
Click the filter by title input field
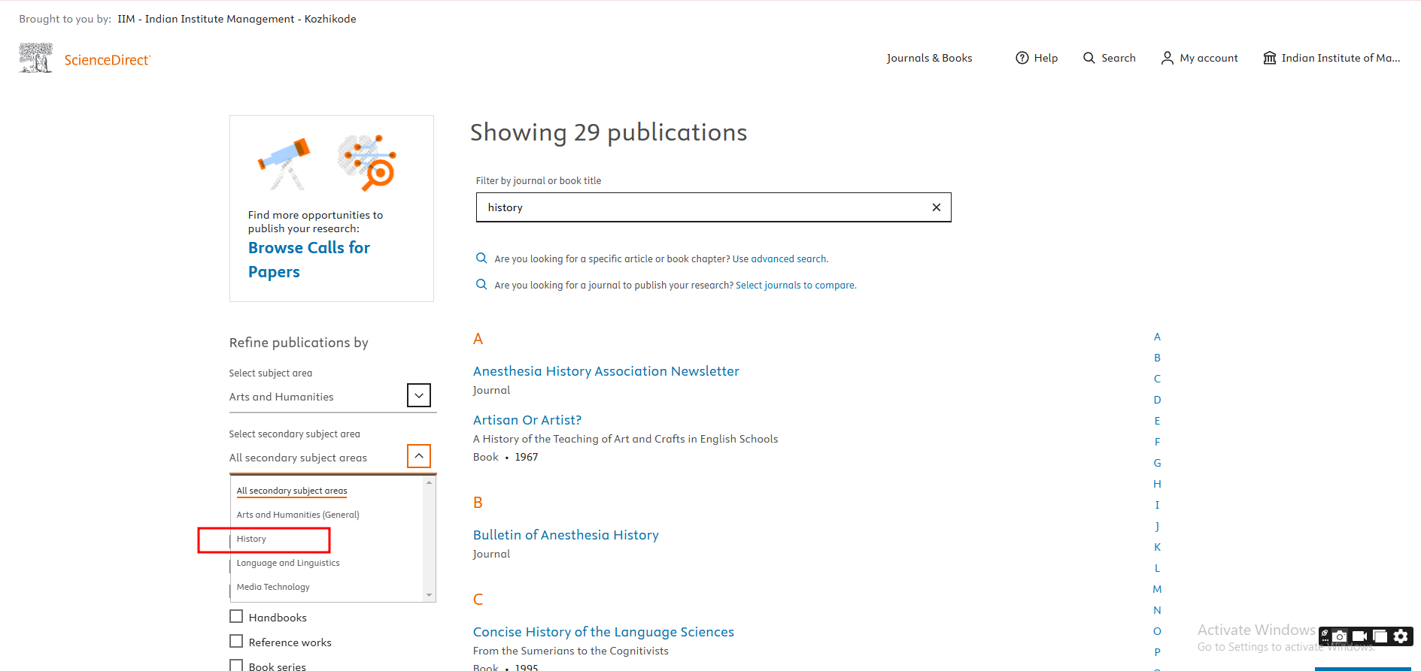(700, 207)
